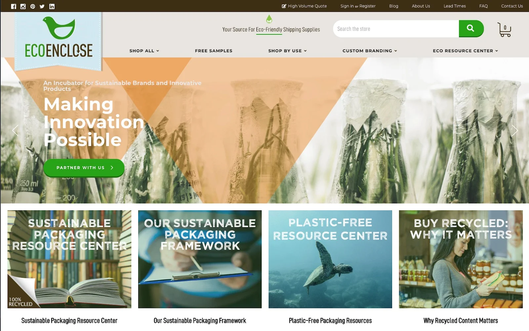Advance to next hero slide arrow
This screenshot has height=331, width=529.
pos(514,130)
